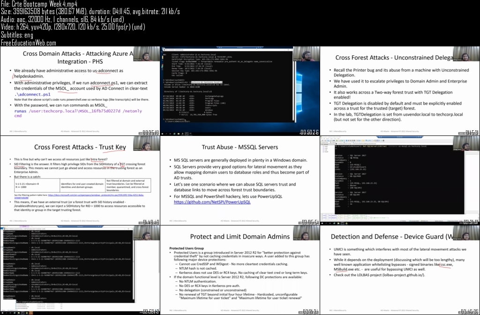480x315 pixels.
Task: Click the presenter webcam in the Device Guard slide
Action: 466,233
